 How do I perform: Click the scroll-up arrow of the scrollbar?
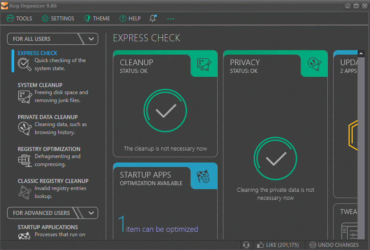pyautogui.click(x=361, y=54)
